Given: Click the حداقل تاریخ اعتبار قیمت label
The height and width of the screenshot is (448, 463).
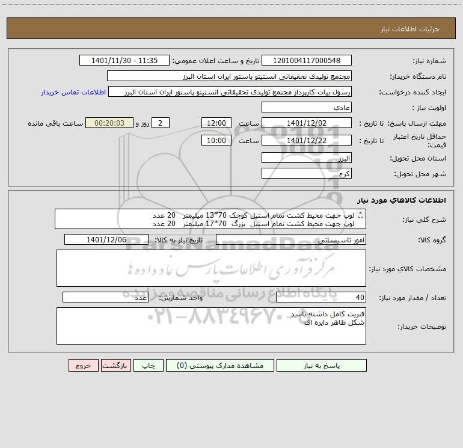Looking at the screenshot, I should click(420, 141).
